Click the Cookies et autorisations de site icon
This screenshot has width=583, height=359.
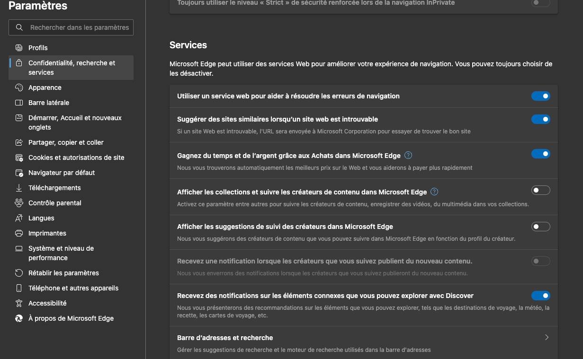18,158
